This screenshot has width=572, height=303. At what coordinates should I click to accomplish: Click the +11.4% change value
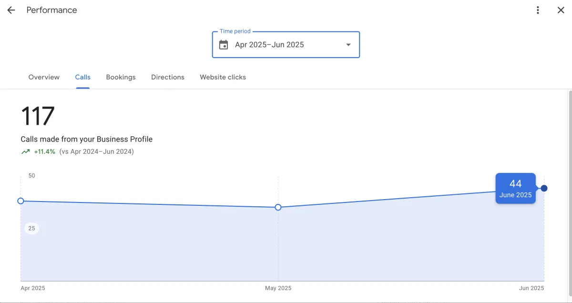(x=45, y=152)
